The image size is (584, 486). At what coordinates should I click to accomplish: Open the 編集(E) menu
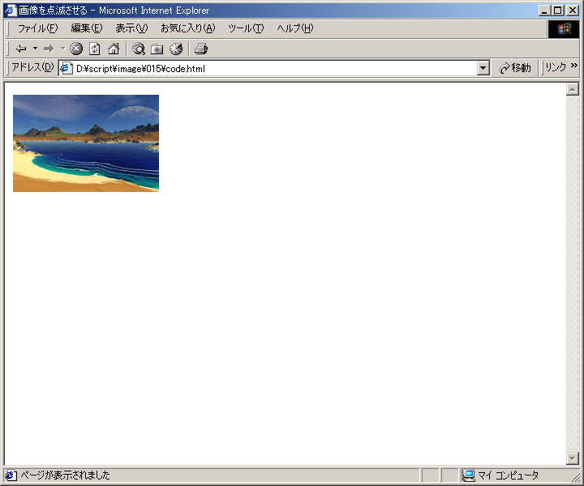click(x=87, y=28)
